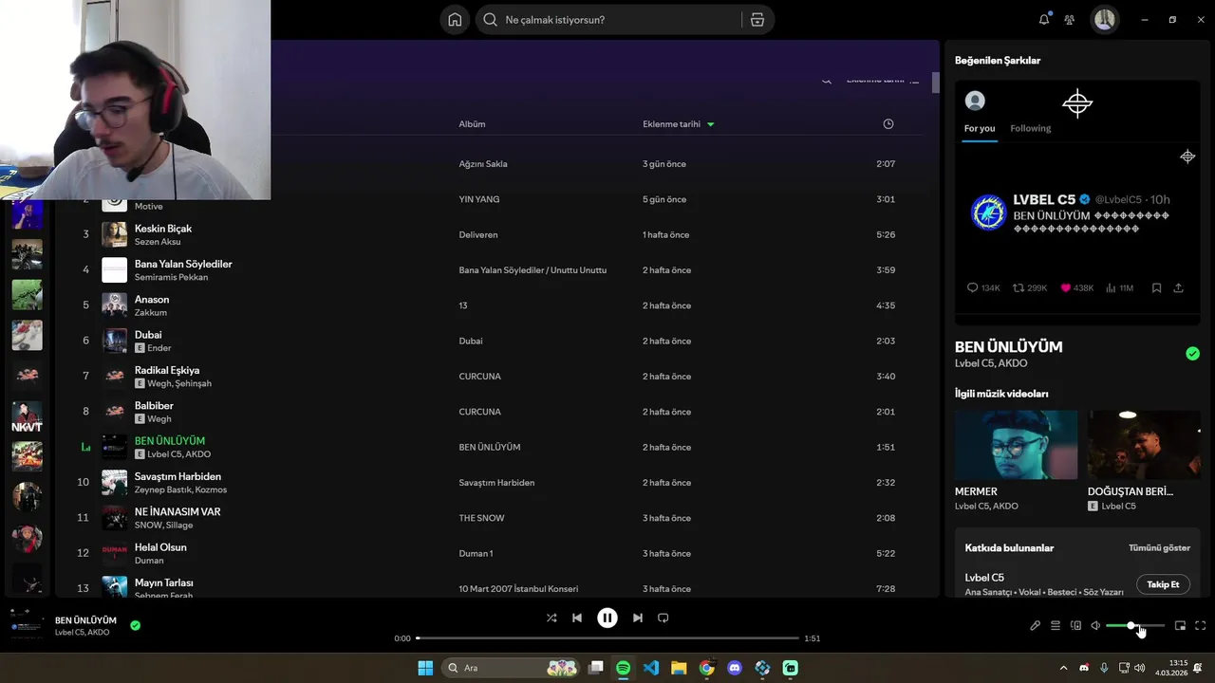Switch to the Following tab
Viewport: 1215px width, 683px height.
[1030, 128]
